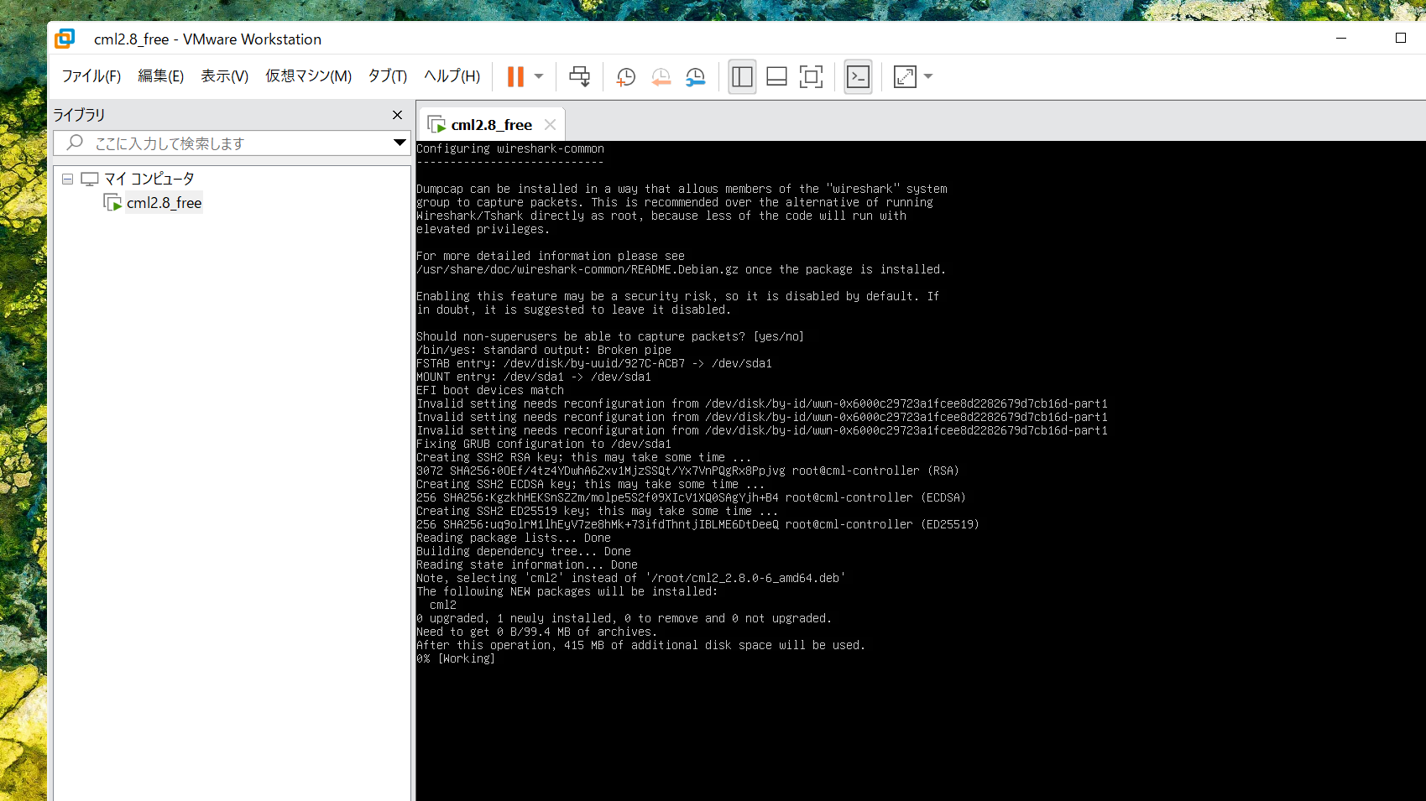Select cml2.8_free in the library tree
The height and width of the screenshot is (801, 1426).
click(x=164, y=203)
